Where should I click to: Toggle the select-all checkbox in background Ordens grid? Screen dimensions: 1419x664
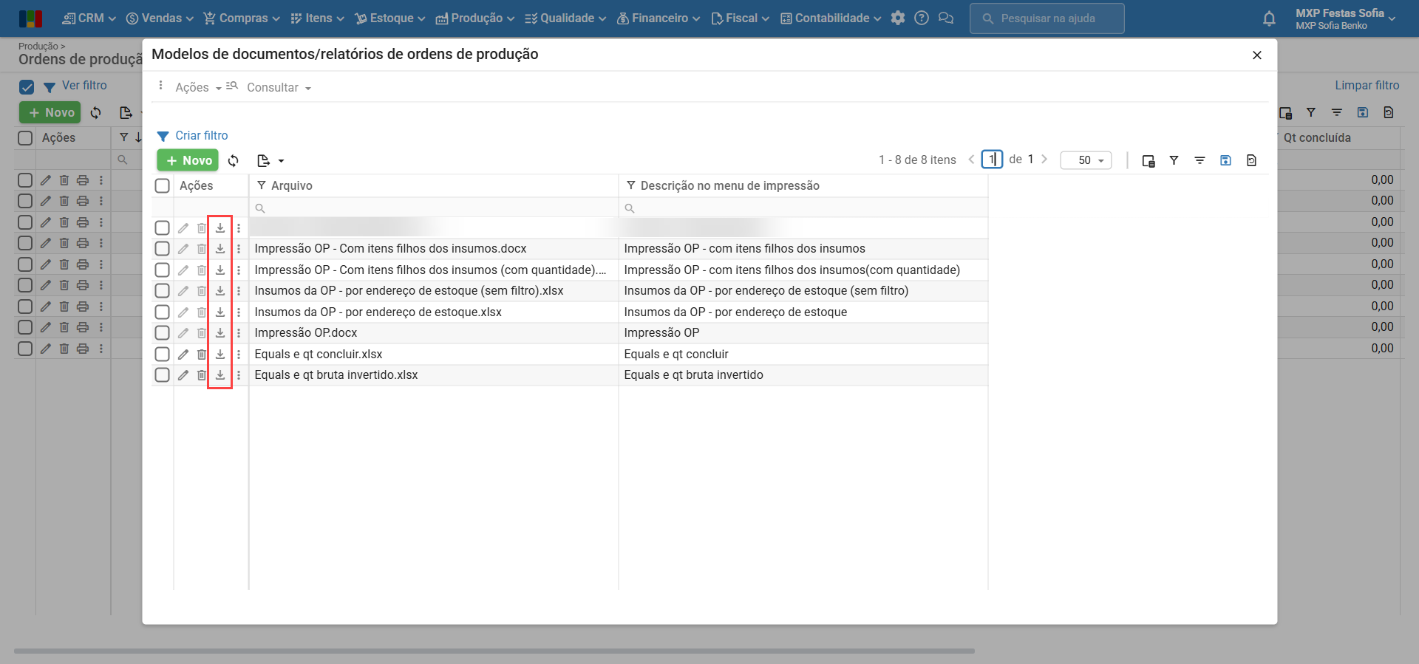pyautogui.click(x=25, y=138)
